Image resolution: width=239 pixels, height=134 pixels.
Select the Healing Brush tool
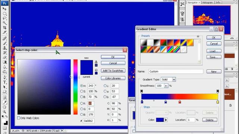click(4, 38)
